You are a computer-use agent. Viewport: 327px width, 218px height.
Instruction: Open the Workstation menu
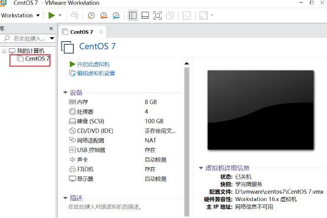(20, 16)
